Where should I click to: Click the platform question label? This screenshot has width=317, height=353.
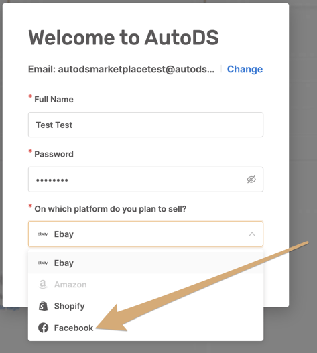111,209
